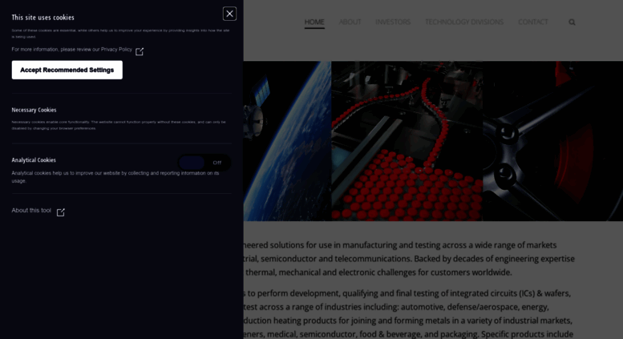Click the Analytical Cookies heading

pos(34,160)
